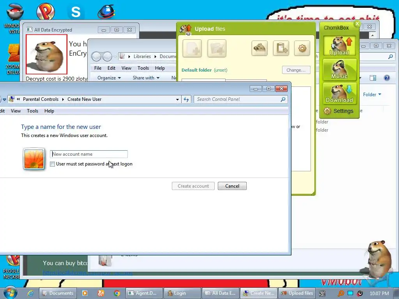Screen dimensions: 399x299
Task: Click the orange magnifier tray icon
Action: [341, 294]
